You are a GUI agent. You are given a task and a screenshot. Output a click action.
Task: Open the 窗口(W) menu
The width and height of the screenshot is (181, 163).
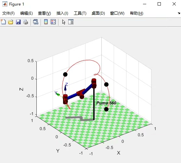pos(117,13)
